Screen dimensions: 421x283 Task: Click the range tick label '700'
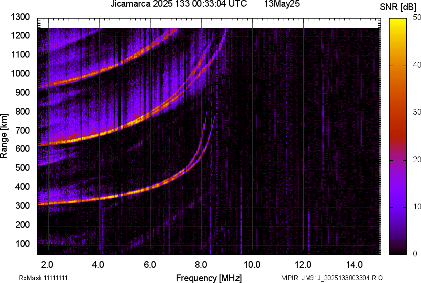(22, 130)
